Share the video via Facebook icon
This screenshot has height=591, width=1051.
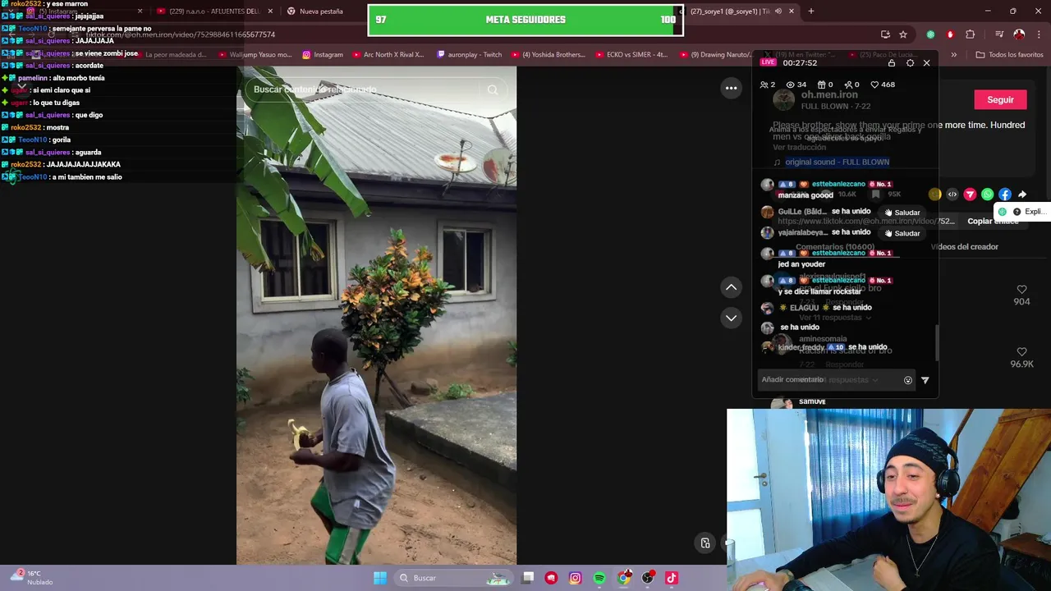click(x=1005, y=195)
